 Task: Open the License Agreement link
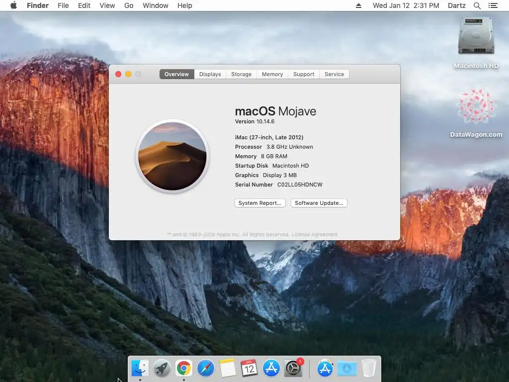[x=315, y=235]
